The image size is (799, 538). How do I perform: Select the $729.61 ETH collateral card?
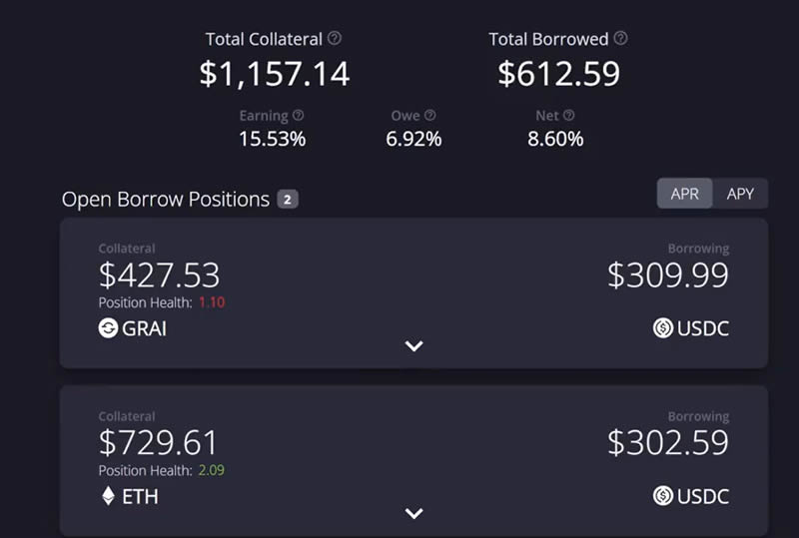[x=413, y=461]
